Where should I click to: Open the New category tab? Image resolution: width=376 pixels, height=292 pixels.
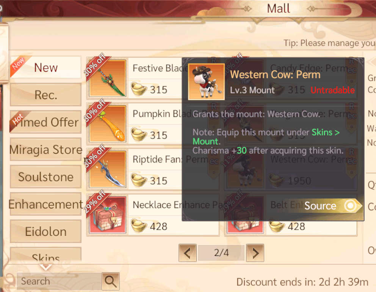46,68
